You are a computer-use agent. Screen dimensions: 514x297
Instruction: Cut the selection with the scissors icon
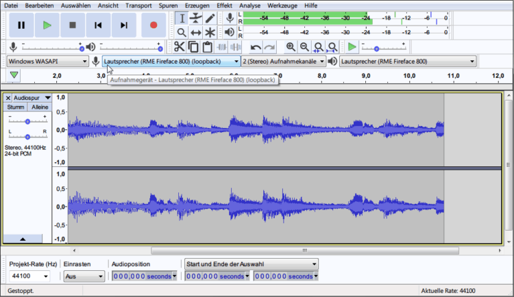(180, 47)
